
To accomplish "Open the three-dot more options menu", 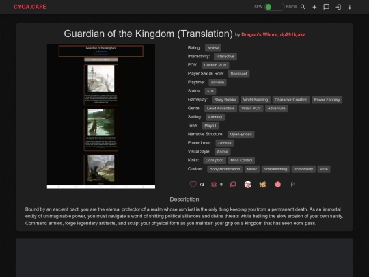I will tap(350, 7).
